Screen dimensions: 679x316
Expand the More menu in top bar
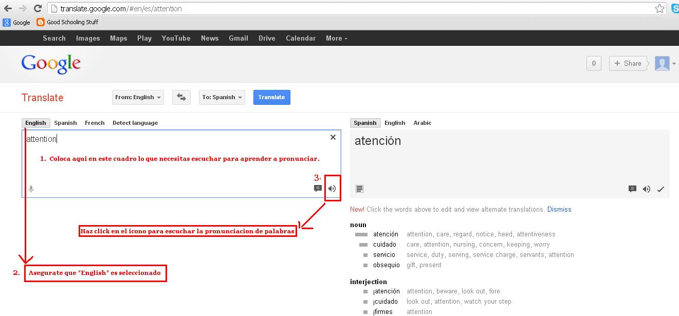click(x=337, y=38)
